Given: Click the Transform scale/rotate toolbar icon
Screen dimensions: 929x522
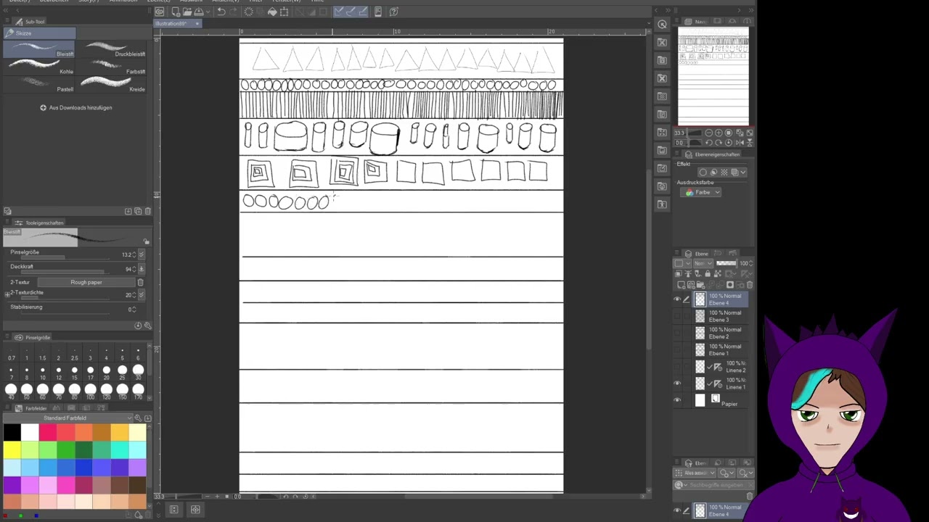Looking at the screenshot, I should pyautogui.click(x=285, y=12).
